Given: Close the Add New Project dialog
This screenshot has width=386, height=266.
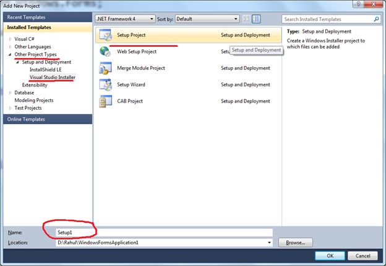Looking at the screenshot, I should click(374, 4).
